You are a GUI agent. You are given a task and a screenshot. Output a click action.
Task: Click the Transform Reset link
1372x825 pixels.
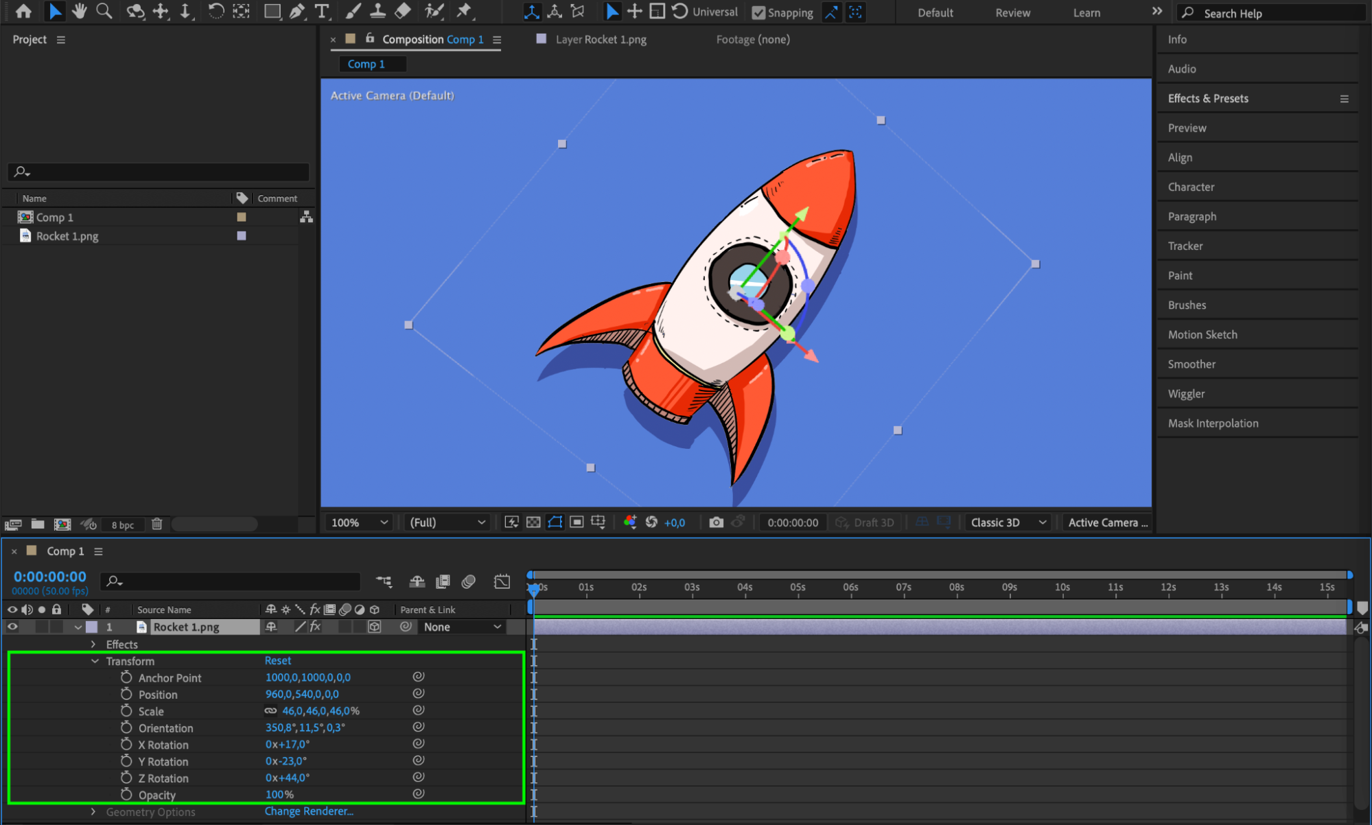278,660
